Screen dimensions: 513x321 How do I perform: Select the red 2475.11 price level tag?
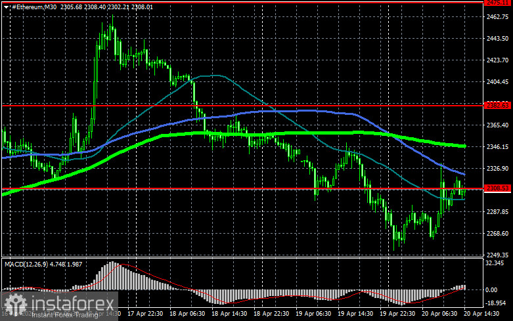pyautogui.click(x=497, y=2)
